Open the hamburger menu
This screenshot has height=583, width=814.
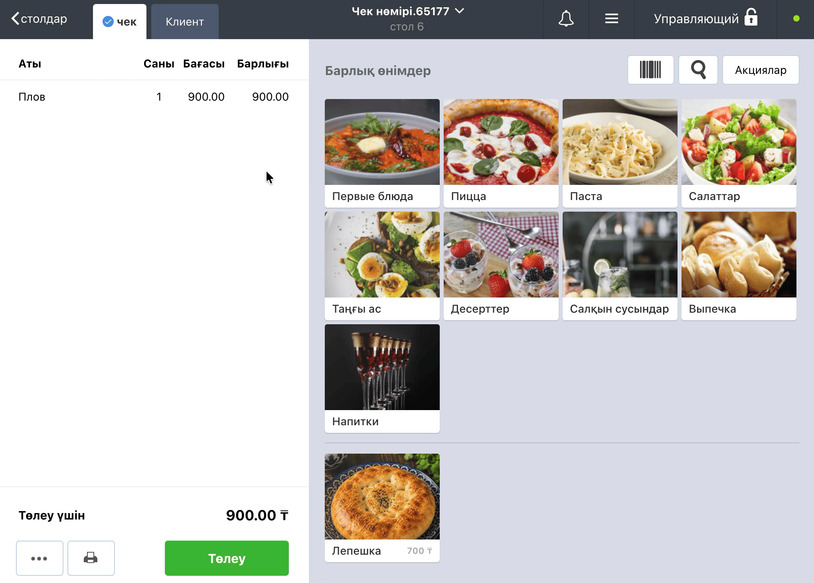(x=611, y=19)
